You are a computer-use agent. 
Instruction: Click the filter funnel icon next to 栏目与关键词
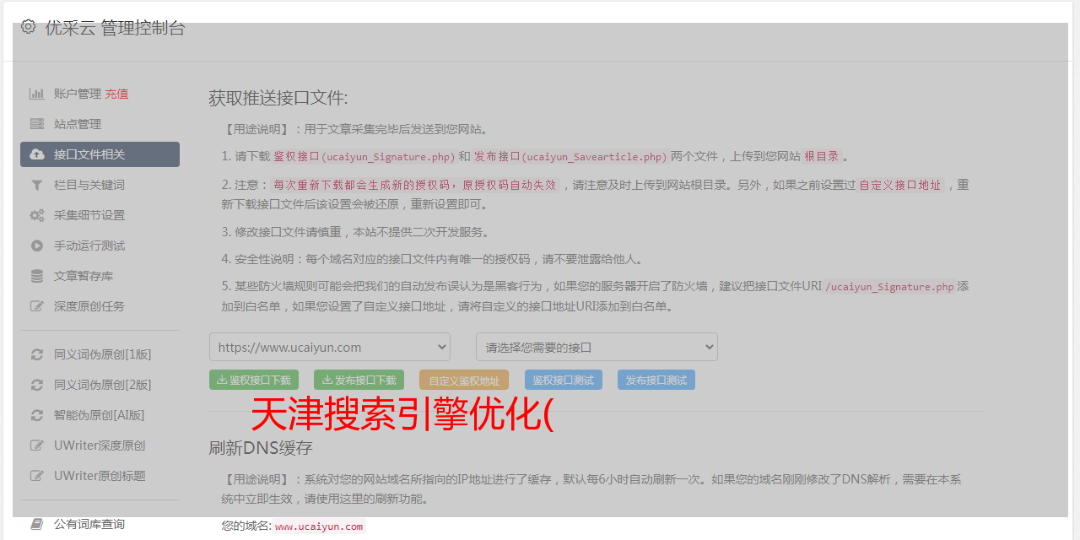point(37,185)
